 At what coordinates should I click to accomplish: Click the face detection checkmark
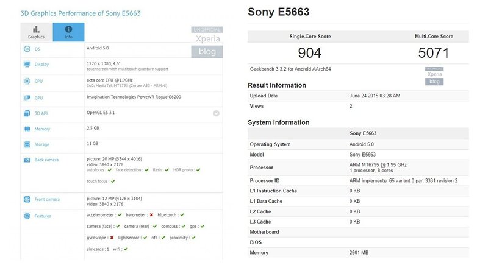146,170
